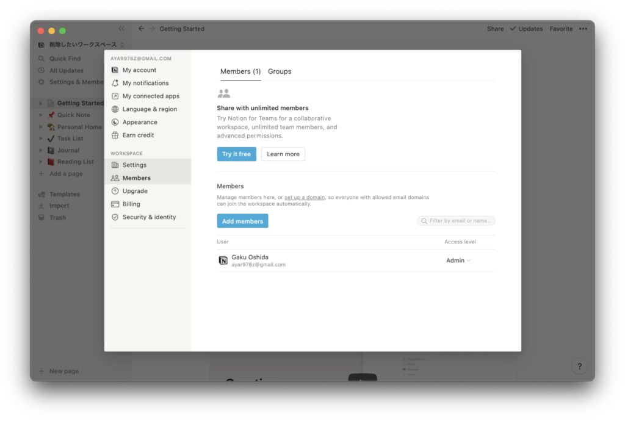Click the checkmark icon of Task List
This screenshot has height=421, width=625.
click(x=51, y=139)
